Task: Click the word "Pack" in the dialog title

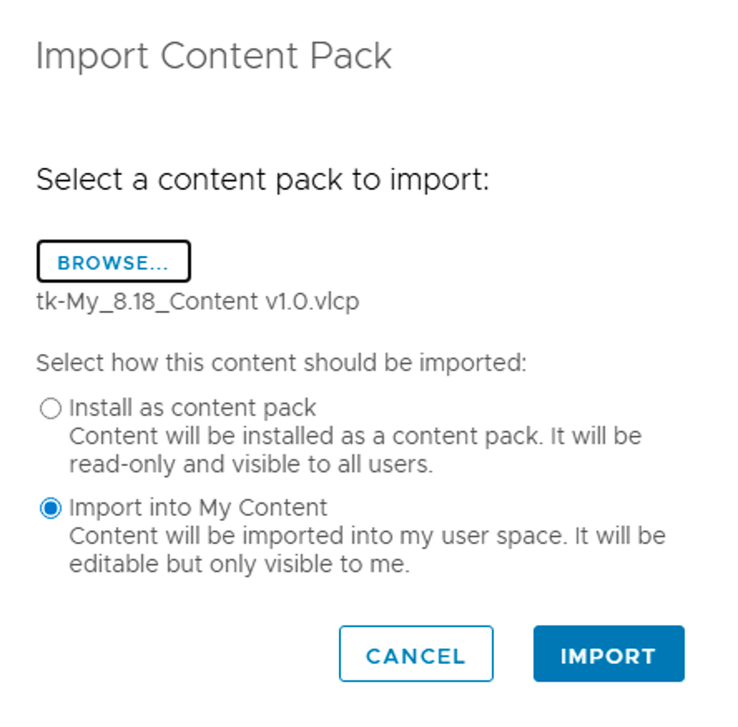Action: [x=350, y=57]
